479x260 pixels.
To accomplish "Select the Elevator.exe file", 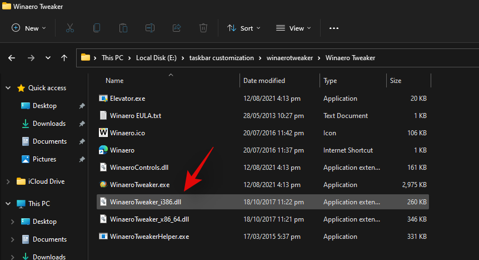I will pos(127,99).
